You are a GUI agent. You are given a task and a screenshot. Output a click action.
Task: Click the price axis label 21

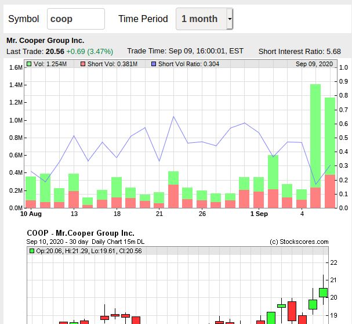tap(334, 280)
